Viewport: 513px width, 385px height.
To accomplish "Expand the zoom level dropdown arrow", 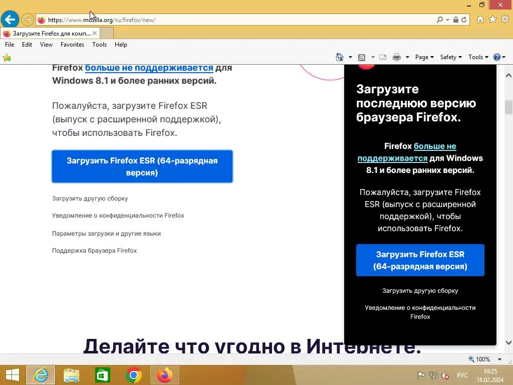I will [x=499, y=359].
